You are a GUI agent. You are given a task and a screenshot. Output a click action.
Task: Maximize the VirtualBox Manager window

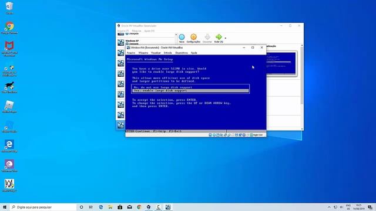pyautogui.click(x=290, y=26)
